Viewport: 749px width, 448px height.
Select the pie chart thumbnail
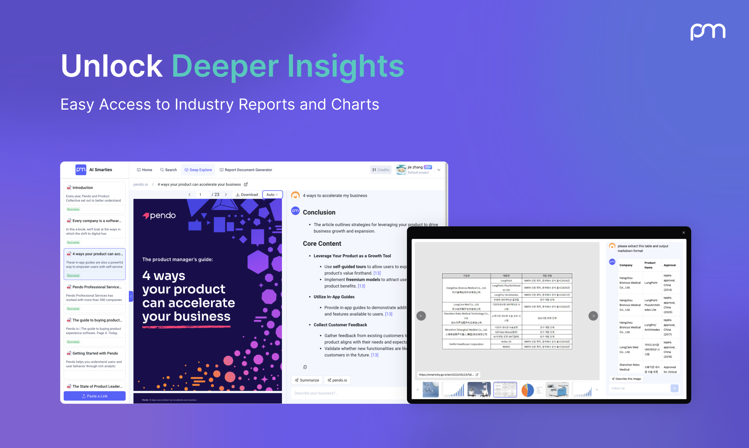click(x=531, y=389)
